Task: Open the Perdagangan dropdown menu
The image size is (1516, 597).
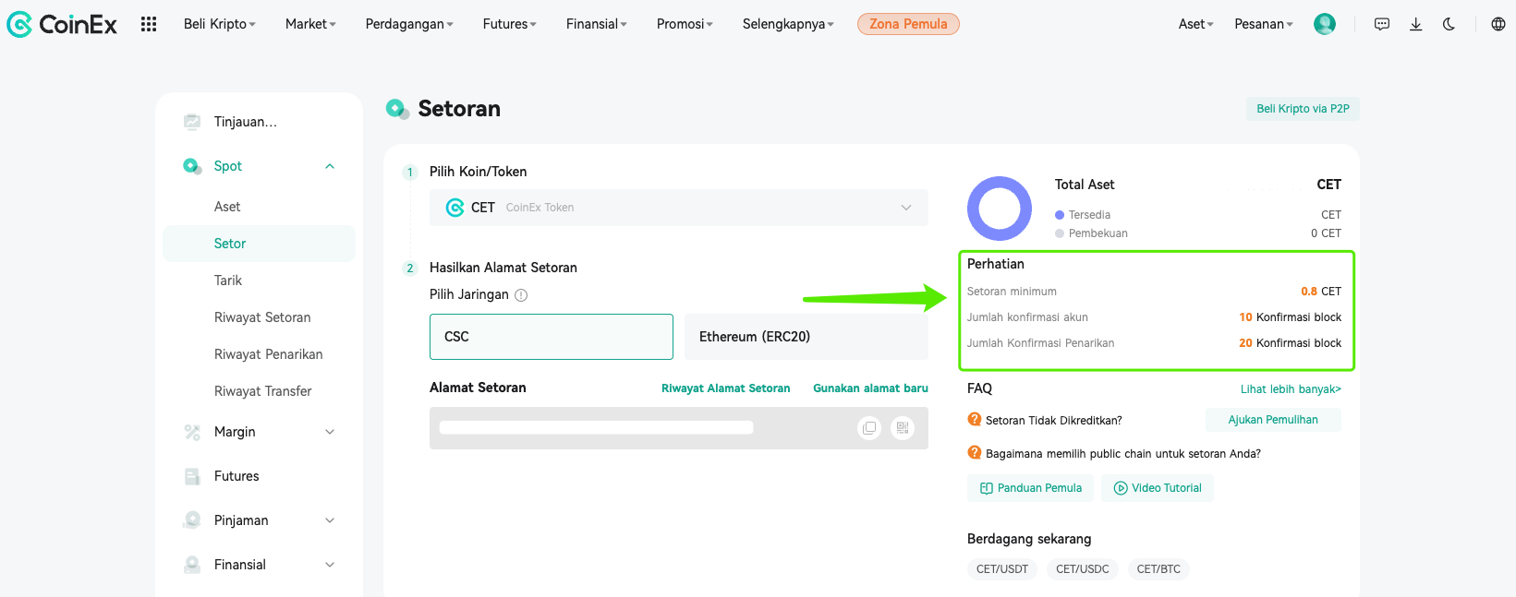Action: pyautogui.click(x=409, y=24)
